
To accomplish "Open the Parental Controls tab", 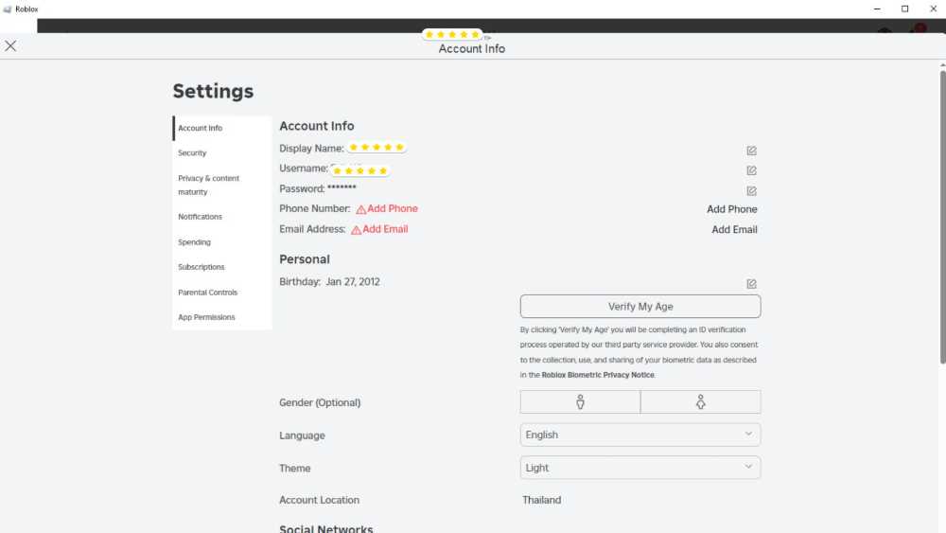I will click(x=222, y=293).
